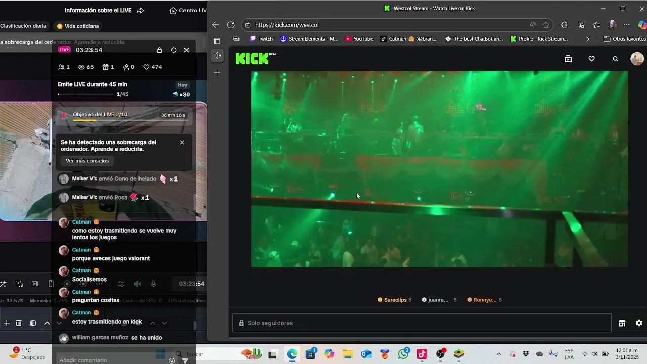Open the 'Otros favoritos' folder

(625, 39)
